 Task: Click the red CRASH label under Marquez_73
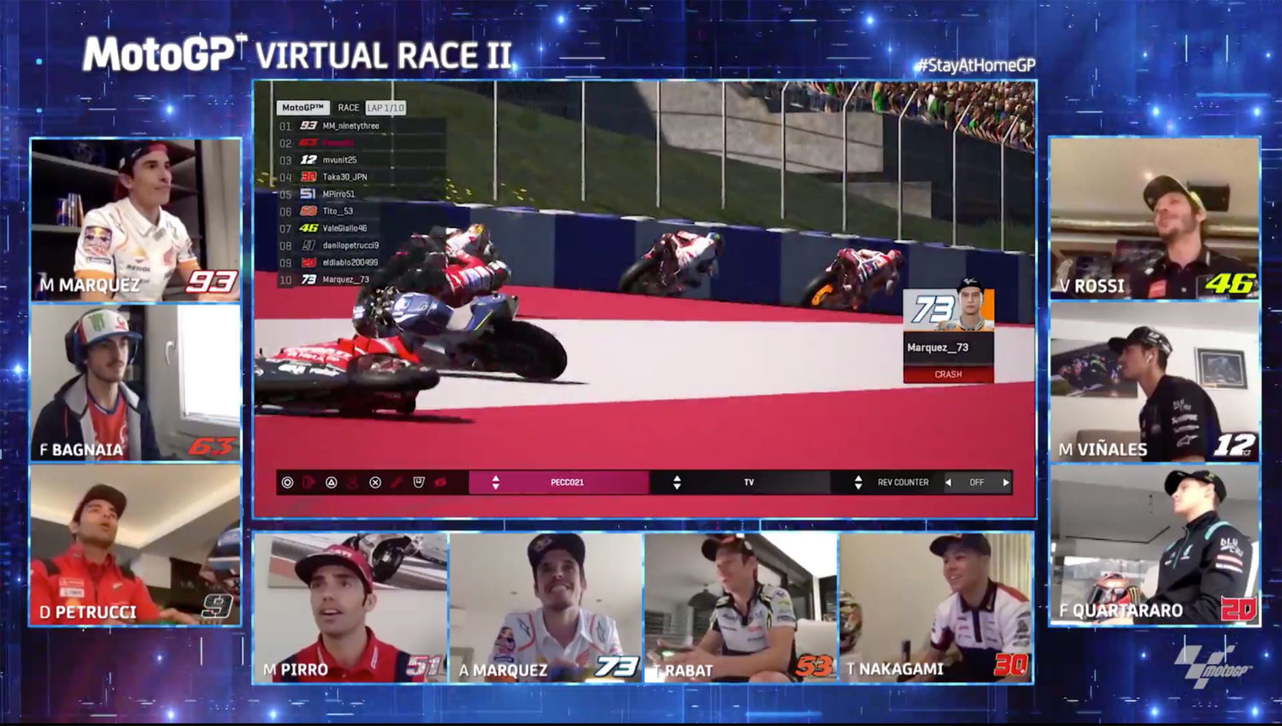click(948, 375)
